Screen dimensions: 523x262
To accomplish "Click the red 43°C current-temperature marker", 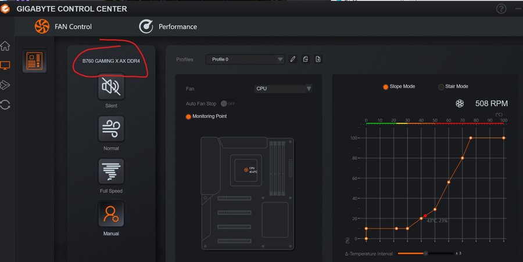I will pyautogui.click(x=425, y=216).
